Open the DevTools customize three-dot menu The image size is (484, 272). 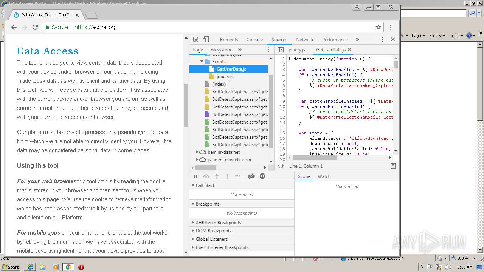(382, 39)
